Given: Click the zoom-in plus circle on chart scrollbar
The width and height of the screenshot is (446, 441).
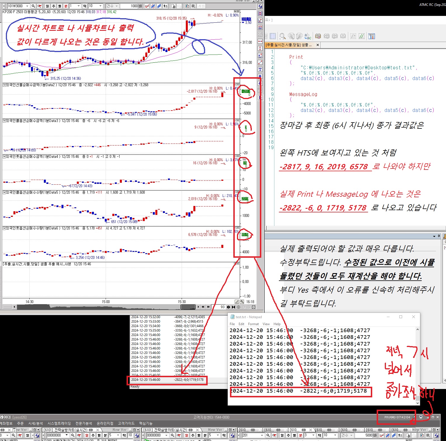Looking at the screenshot, I should (x=238, y=307).
